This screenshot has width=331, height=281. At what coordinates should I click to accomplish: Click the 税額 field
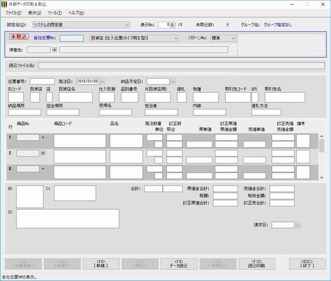tap(225, 196)
